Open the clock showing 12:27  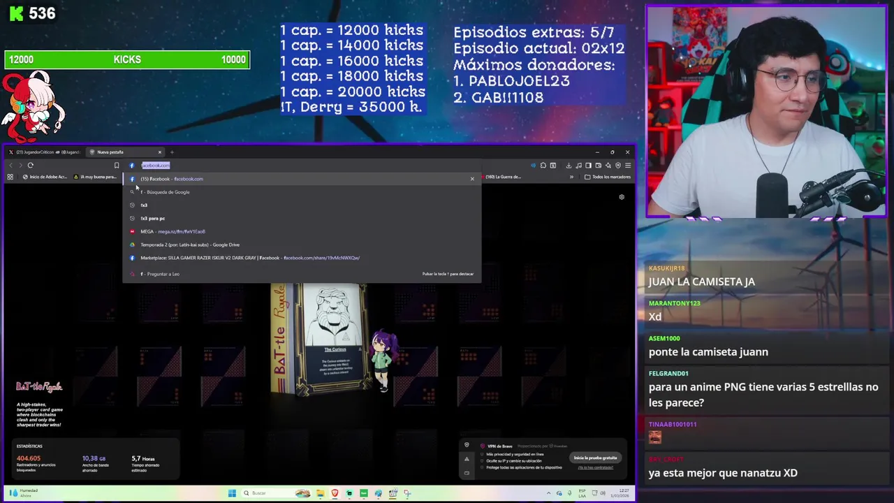tap(620, 493)
